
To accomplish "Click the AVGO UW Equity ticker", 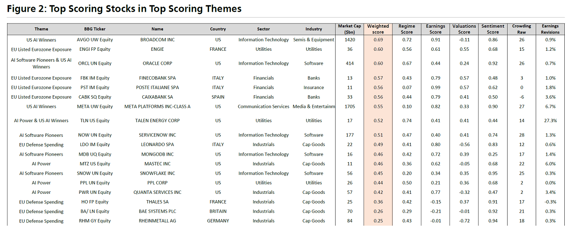I will [95, 40].
